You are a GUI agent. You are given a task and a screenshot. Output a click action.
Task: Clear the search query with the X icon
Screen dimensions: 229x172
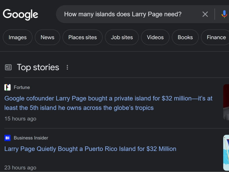205,14
